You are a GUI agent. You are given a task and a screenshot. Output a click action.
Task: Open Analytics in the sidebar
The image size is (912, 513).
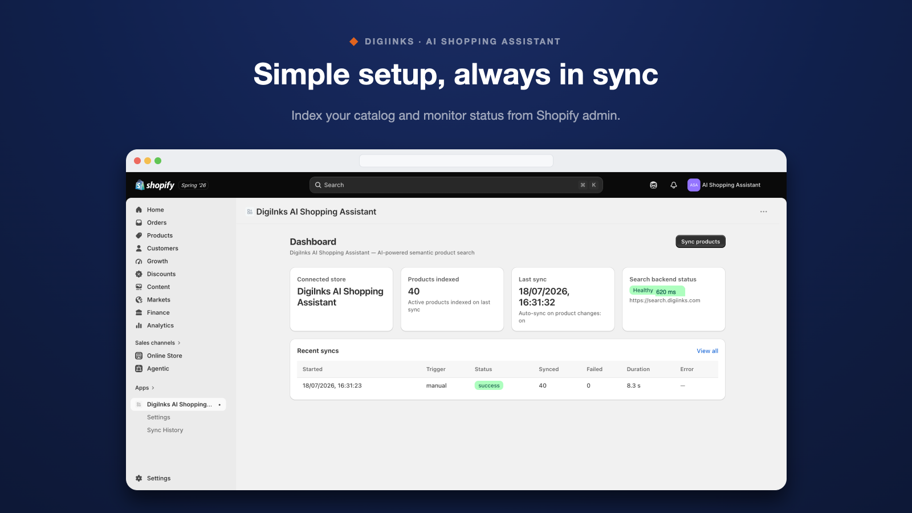(160, 325)
